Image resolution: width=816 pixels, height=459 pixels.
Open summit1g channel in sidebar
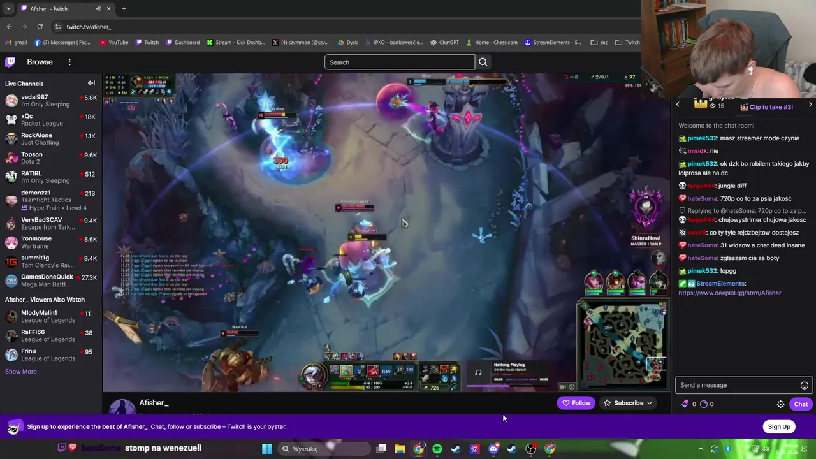click(51, 261)
